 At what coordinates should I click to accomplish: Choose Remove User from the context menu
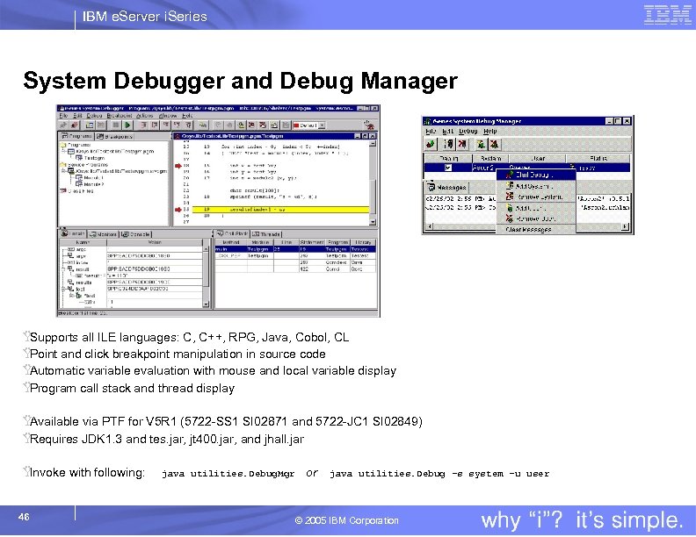536,218
